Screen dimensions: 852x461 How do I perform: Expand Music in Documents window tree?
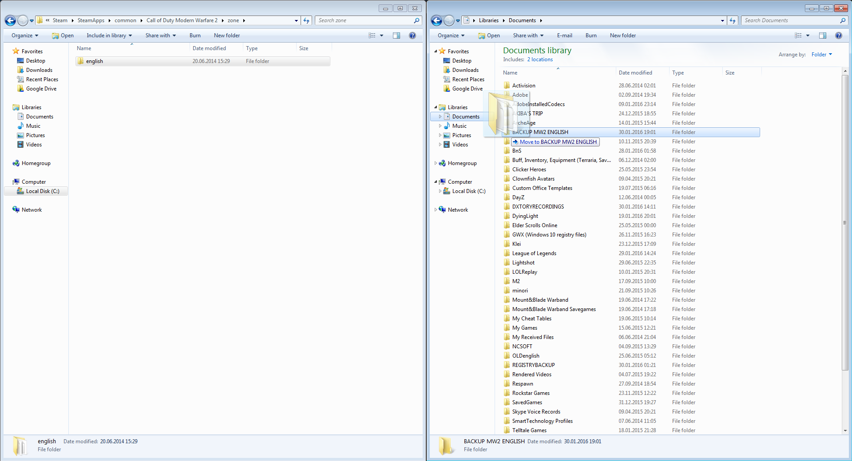click(x=440, y=126)
